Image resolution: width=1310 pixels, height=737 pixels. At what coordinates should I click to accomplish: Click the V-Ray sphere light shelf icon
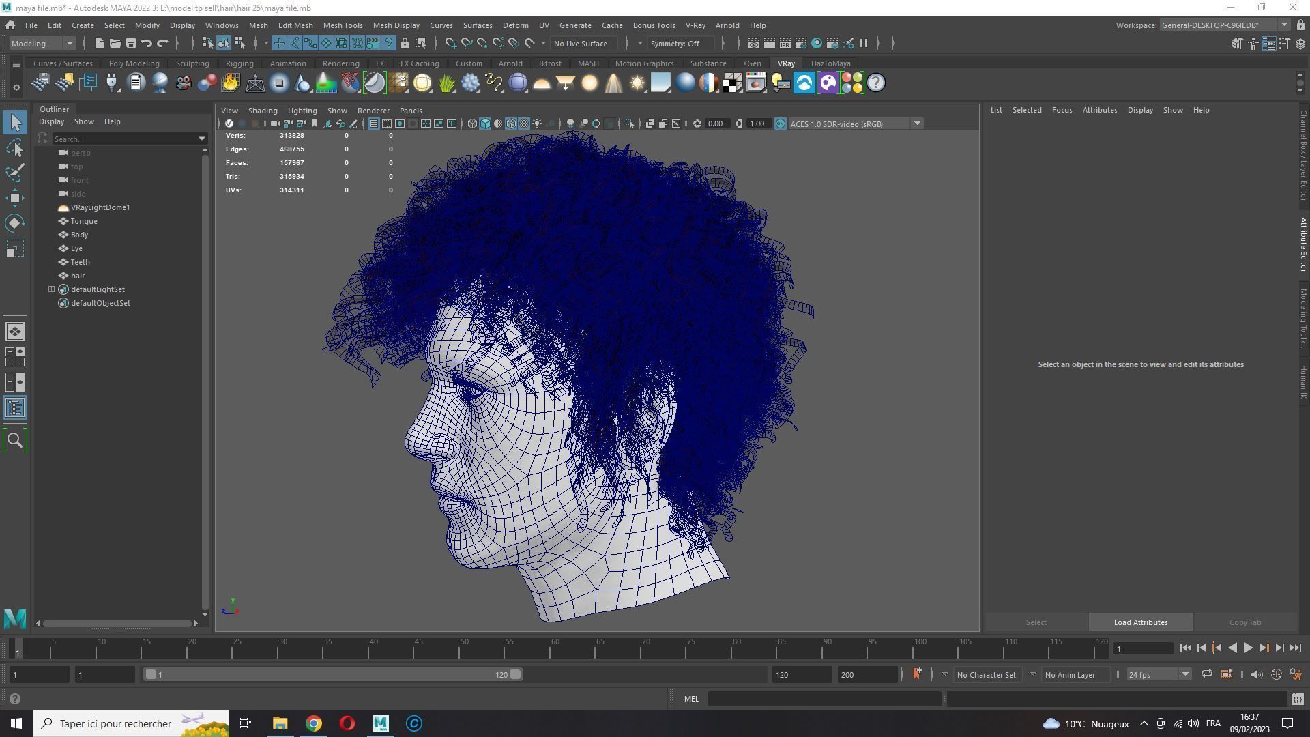[x=589, y=83]
